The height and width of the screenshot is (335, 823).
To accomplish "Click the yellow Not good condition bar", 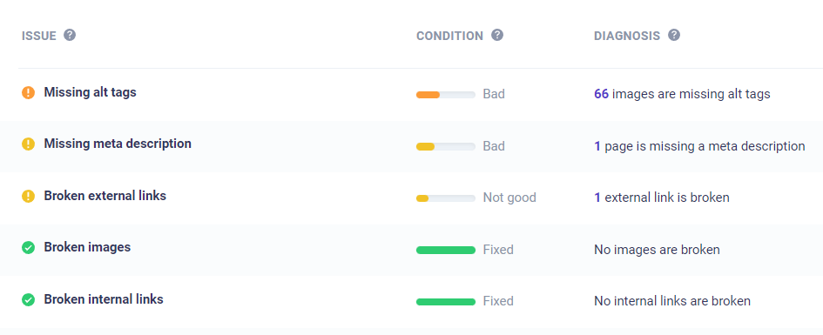I will tap(446, 198).
